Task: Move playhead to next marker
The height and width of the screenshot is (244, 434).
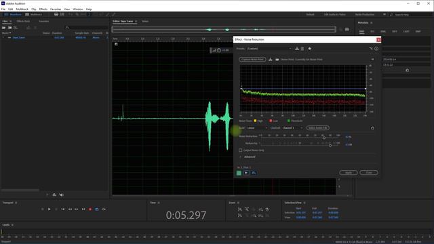Action: coord(83,209)
